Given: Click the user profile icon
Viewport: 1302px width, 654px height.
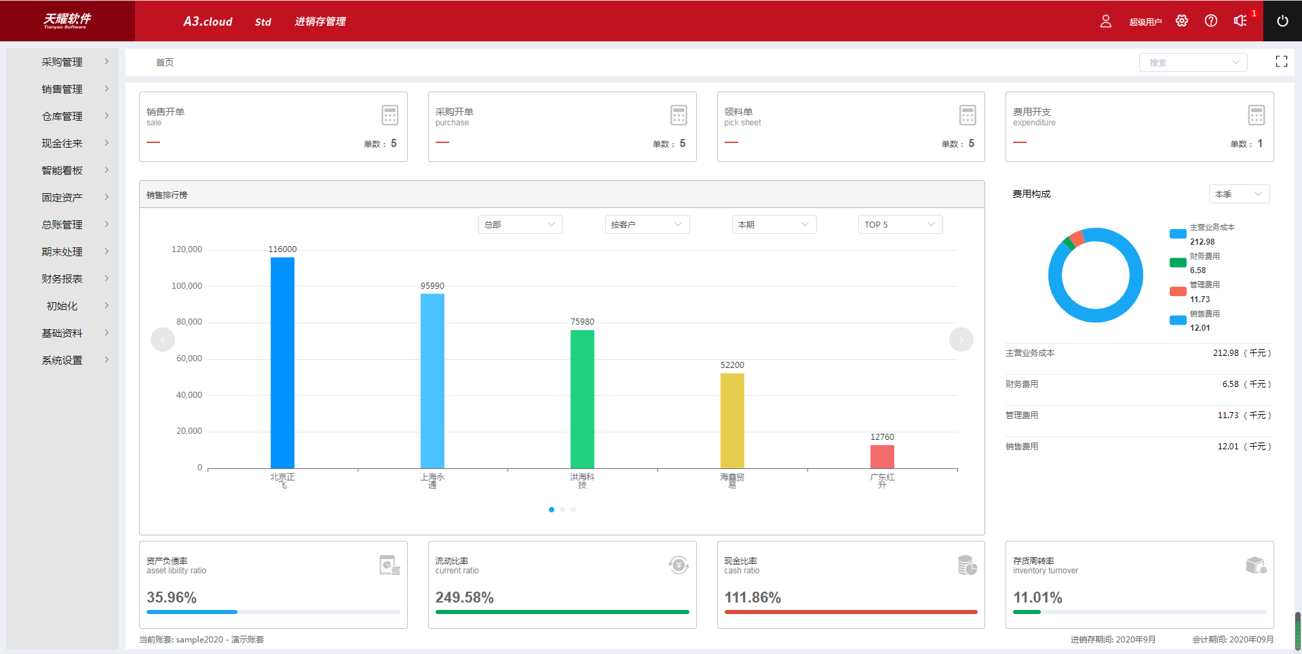Looking at the screenshot, I should coord(1105,22).
